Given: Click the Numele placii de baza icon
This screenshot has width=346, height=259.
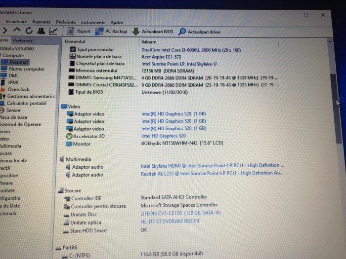Looking at the screenshot, I should [x=72, y=56].
